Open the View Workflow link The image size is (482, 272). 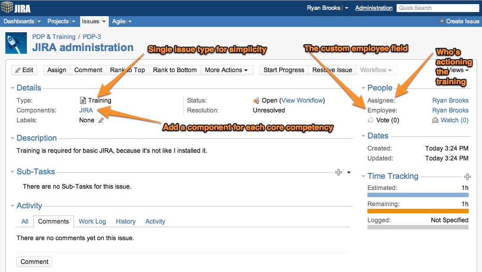(303, 100)
